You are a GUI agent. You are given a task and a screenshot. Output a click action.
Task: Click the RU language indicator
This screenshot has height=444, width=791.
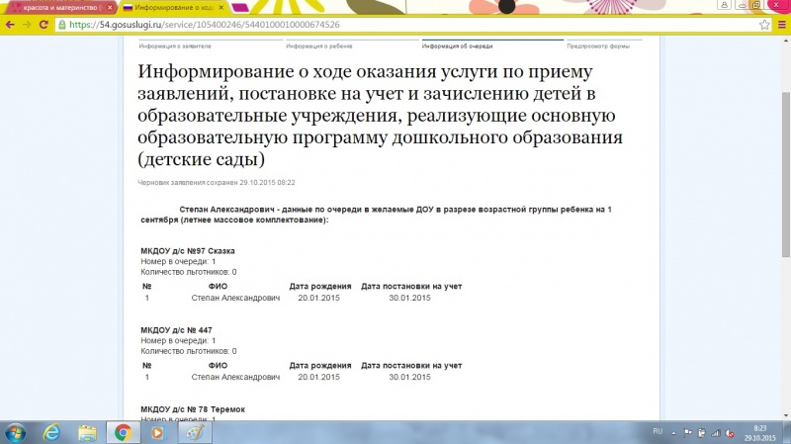click(x=658, y=431)
